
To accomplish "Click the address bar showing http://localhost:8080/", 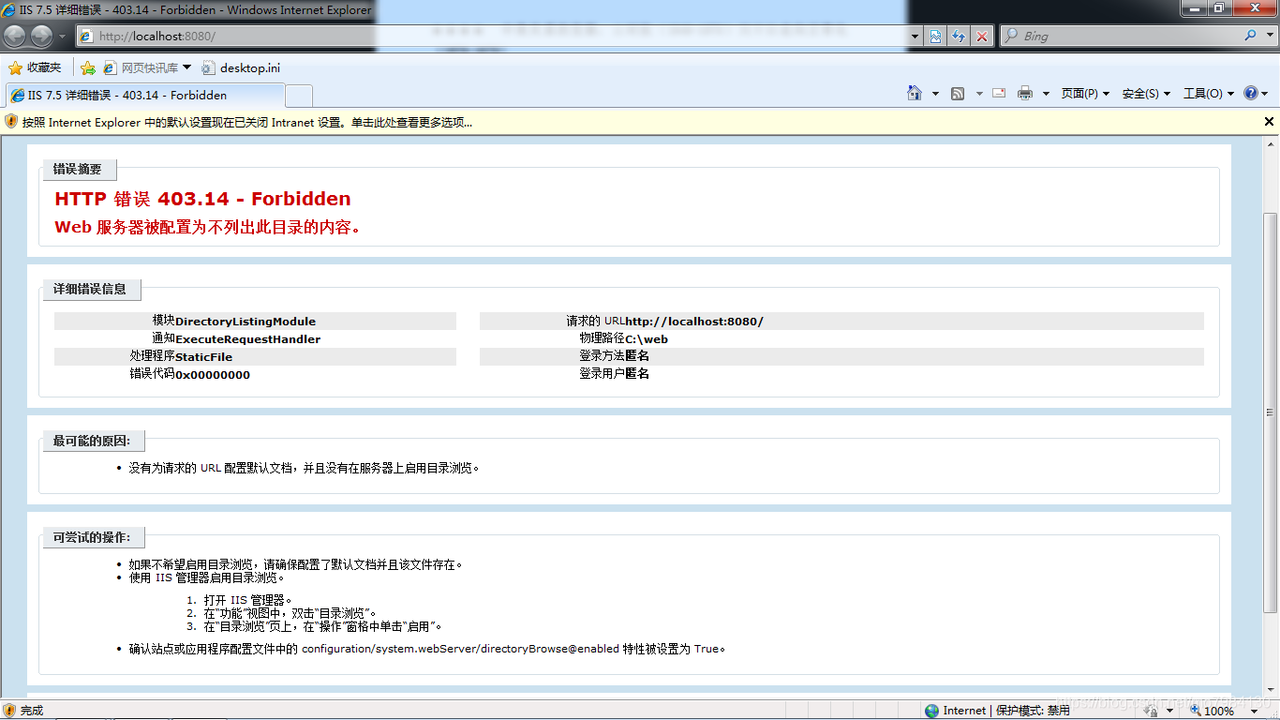I will (493, 37).
